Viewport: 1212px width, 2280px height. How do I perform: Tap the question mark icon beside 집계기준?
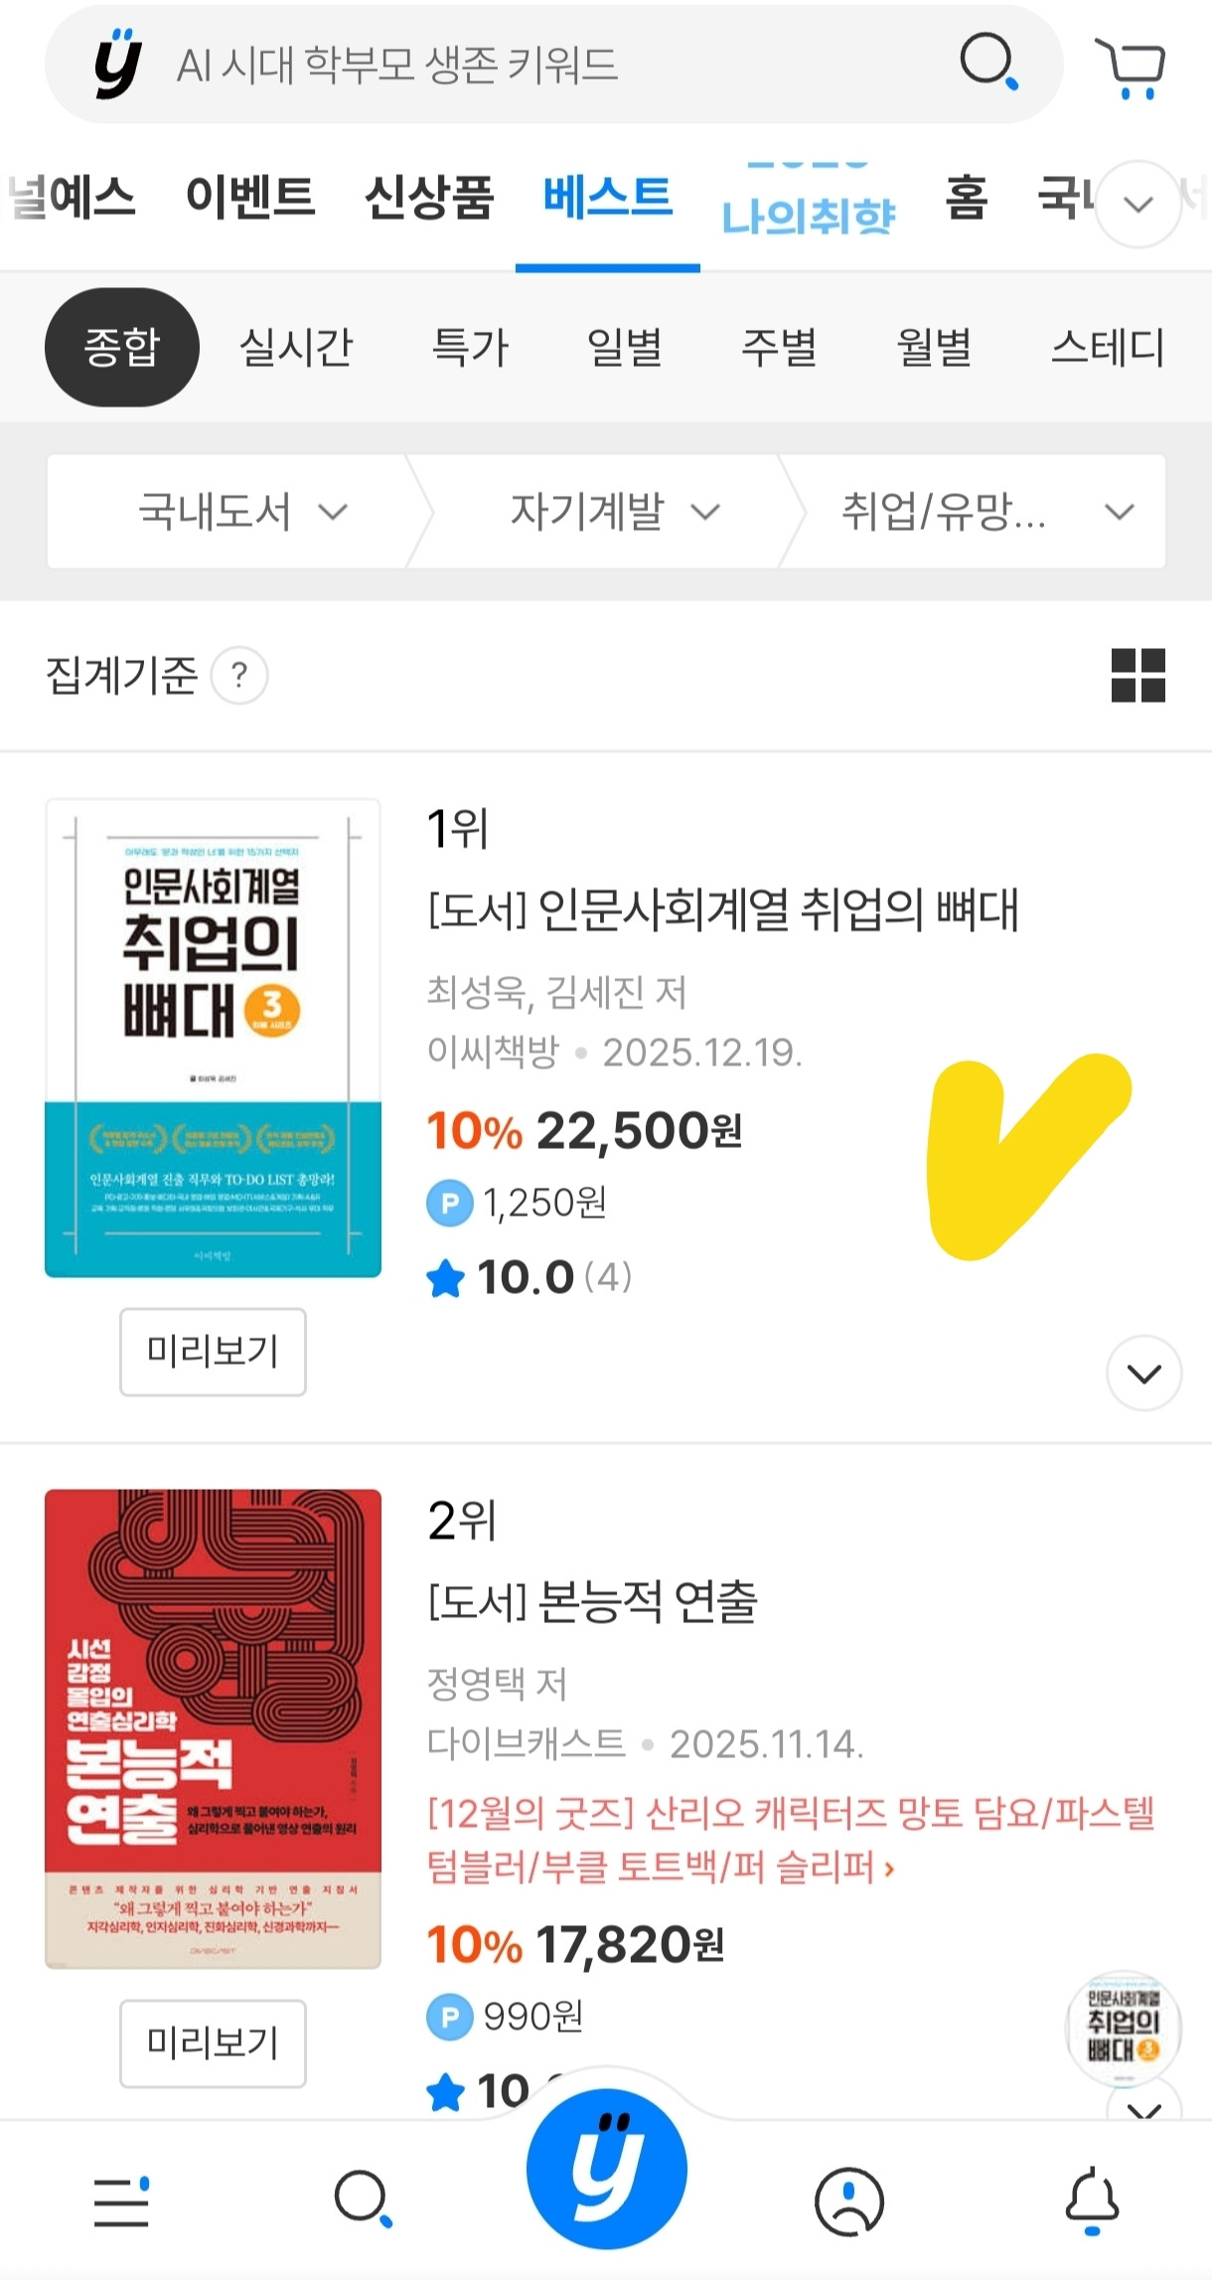tap(241, 675)
